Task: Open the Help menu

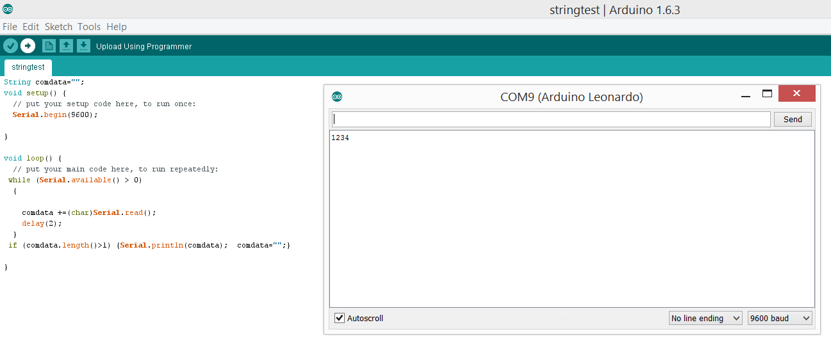Action: (x=117, y=27)
